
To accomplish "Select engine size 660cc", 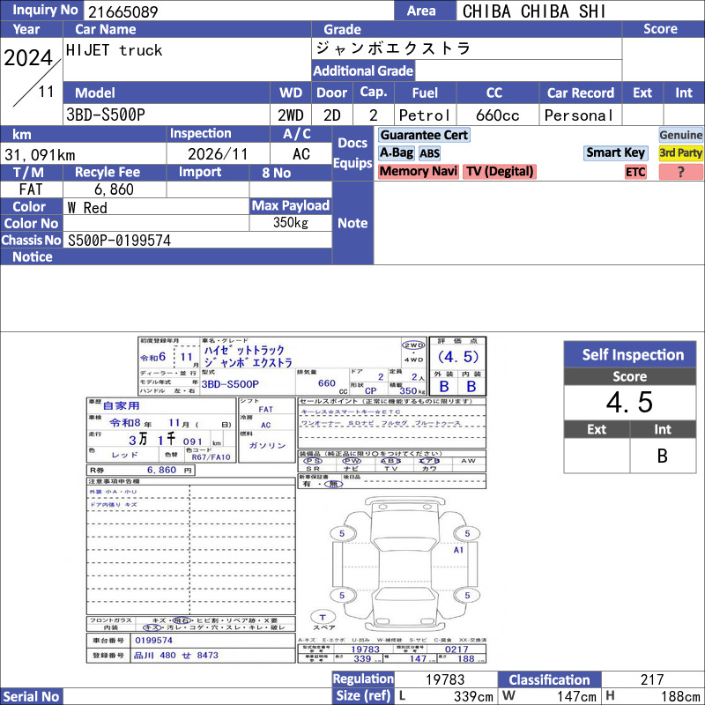I will coord(497,115).
